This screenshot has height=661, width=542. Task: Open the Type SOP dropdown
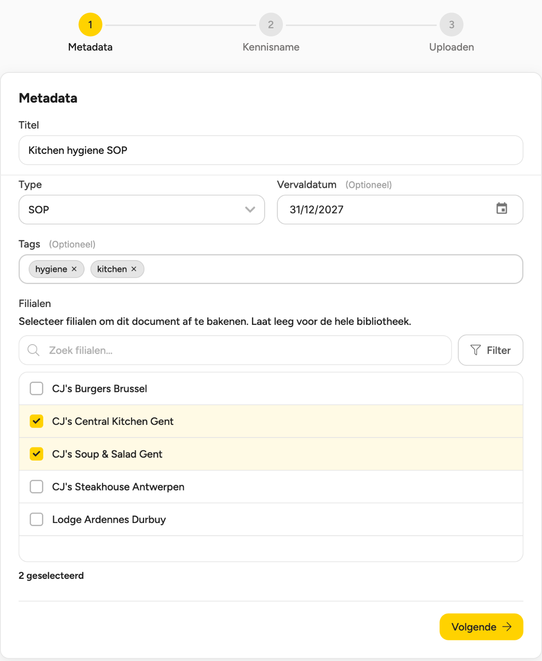(141, 209)
